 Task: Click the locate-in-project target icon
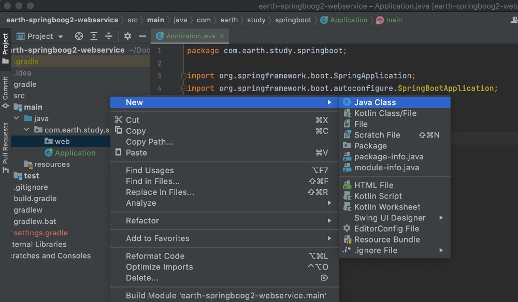point(79,36)
